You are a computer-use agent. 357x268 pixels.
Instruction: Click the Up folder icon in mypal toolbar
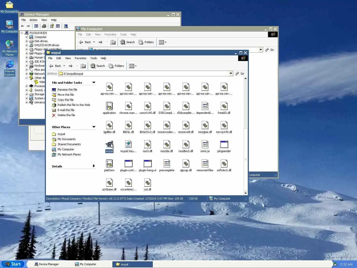tap(83, 66)
